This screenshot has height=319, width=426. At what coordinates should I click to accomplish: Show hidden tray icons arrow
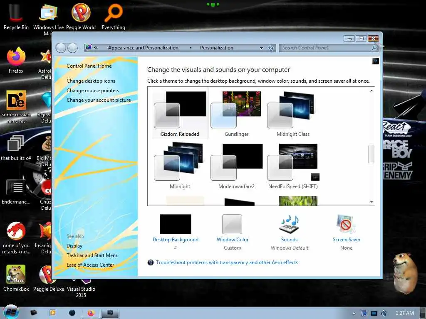tap(354, 313)
